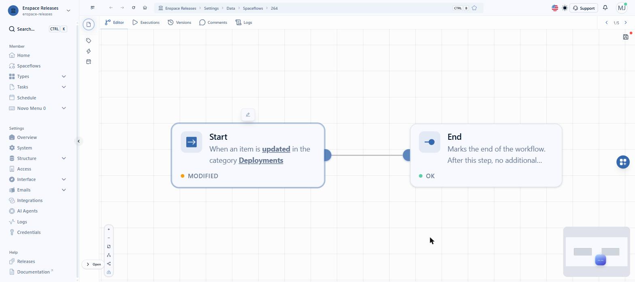Apply horizontal layout to nodes

[x=109, y=264]
